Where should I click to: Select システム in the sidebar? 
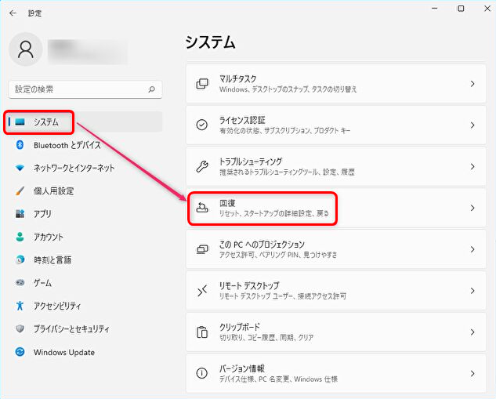85,122
